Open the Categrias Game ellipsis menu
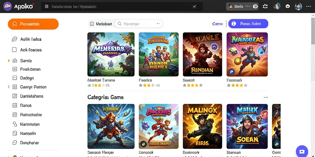Viewport: 315px width, 157px height. point(265,97)
